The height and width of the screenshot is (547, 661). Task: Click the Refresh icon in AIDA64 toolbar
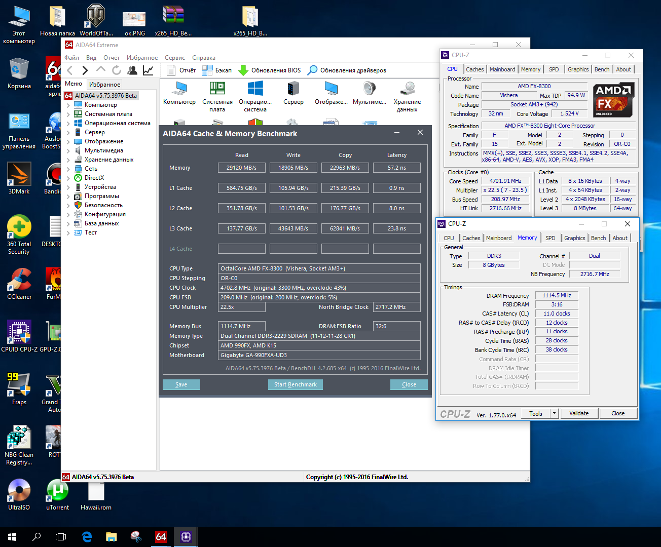(117, 70)
